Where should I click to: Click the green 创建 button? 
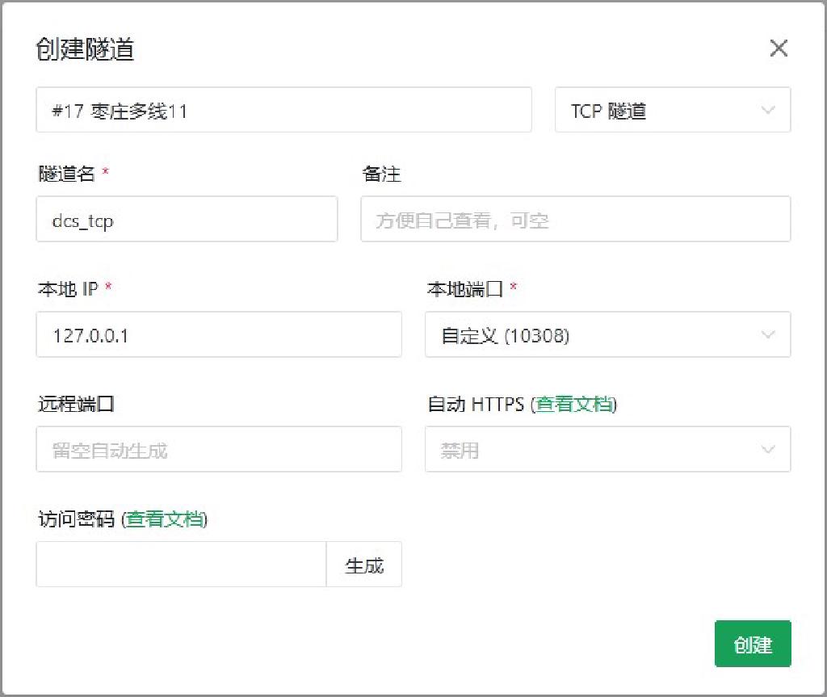tap(752, 644)
